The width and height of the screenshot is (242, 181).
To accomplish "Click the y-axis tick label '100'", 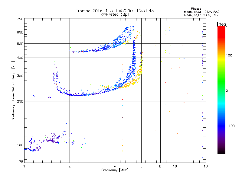I will coord(20,145).
